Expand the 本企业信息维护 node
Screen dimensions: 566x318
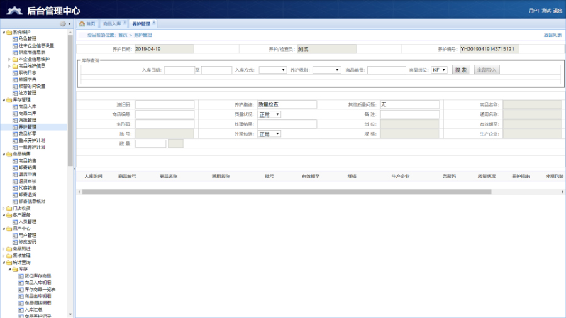[9, 59]
